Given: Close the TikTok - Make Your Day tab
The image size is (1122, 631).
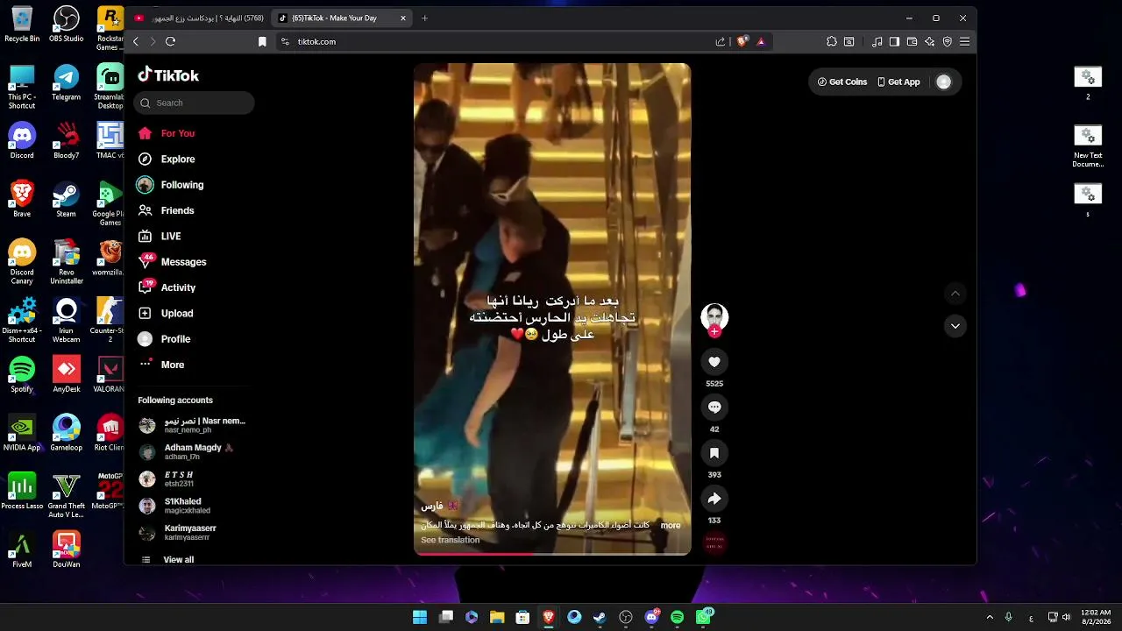Looking at the screenshot, I should point(403,18).
